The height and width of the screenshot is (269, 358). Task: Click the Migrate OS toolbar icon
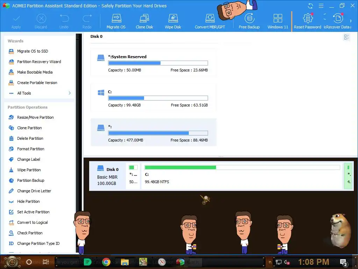click(116, 21)
